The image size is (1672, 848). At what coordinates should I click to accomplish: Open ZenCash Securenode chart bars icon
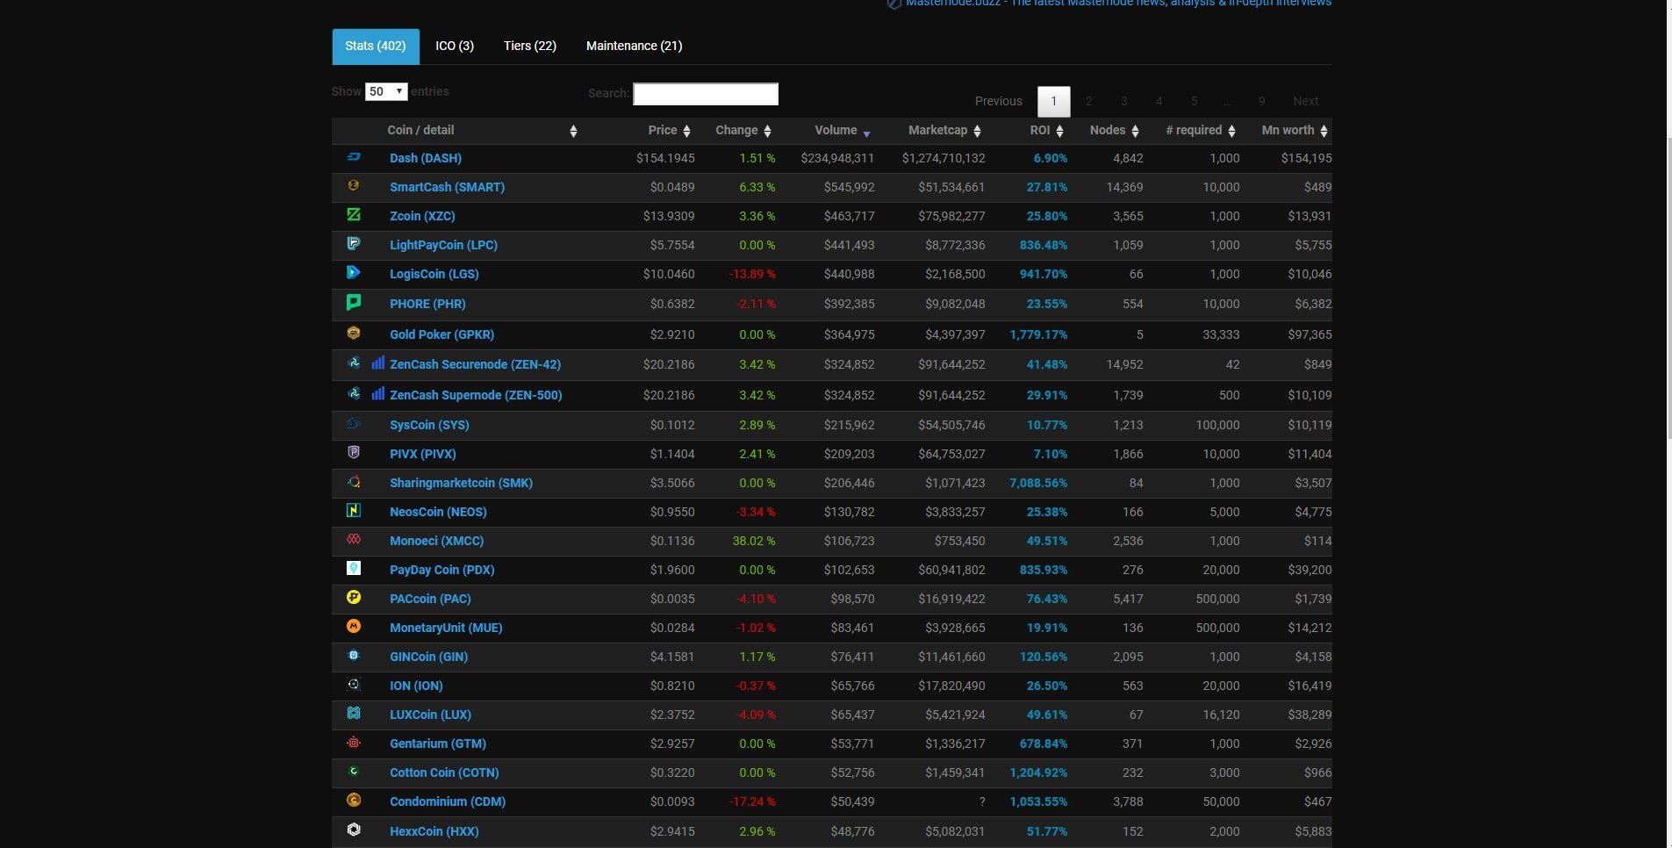click(x=377, y=363)
